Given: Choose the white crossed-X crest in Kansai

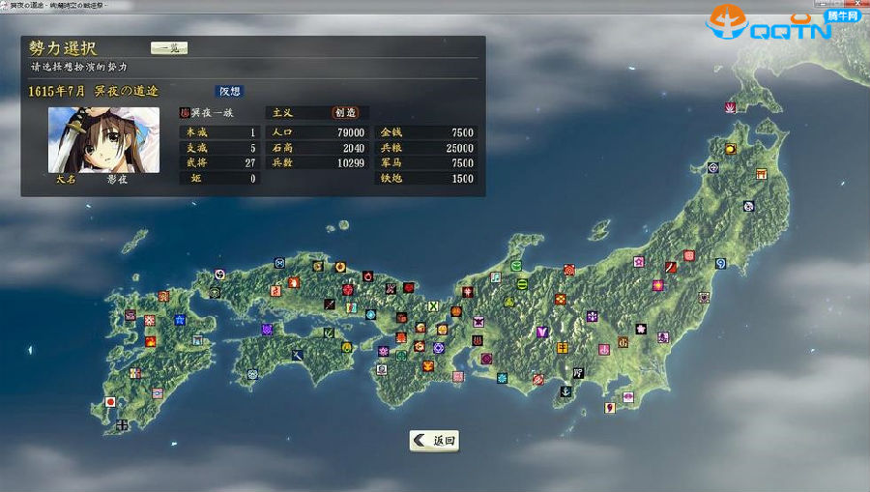Looking at the screenshot, I should (433, 306).
